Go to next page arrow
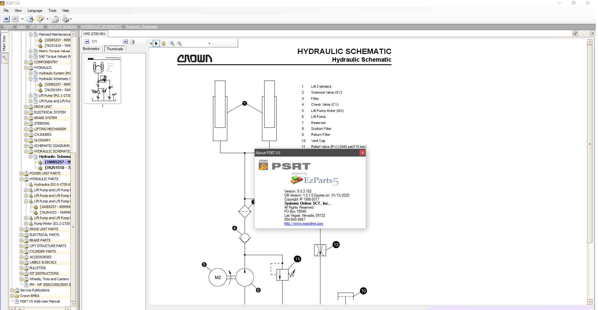598x310 pixels. pos(125,42)
